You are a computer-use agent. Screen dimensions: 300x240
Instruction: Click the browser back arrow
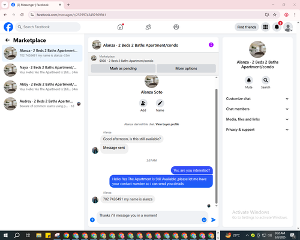coord(5,15)
